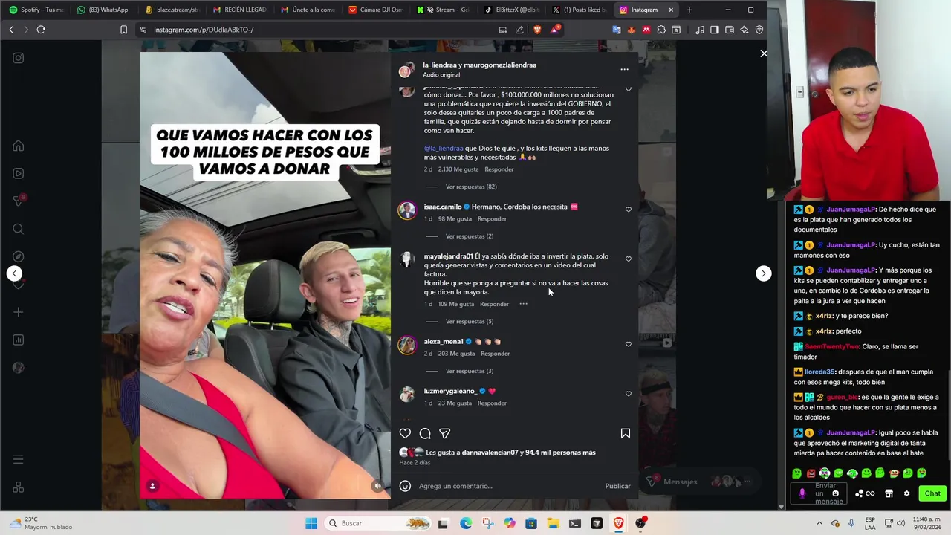Image resolution: width=951 pixels, height=535 pixels.
Task: Open the dashboard chart icon in sidebar
Action: coord(18,340)
